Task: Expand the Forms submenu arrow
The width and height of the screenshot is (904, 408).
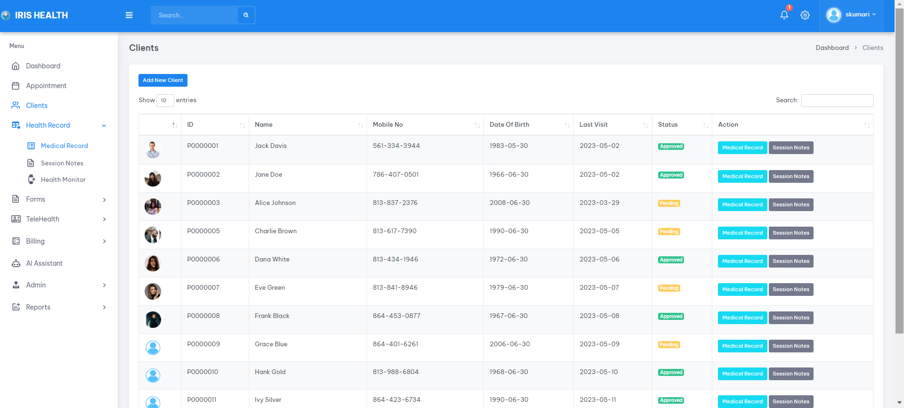Action: click(104, 200)
